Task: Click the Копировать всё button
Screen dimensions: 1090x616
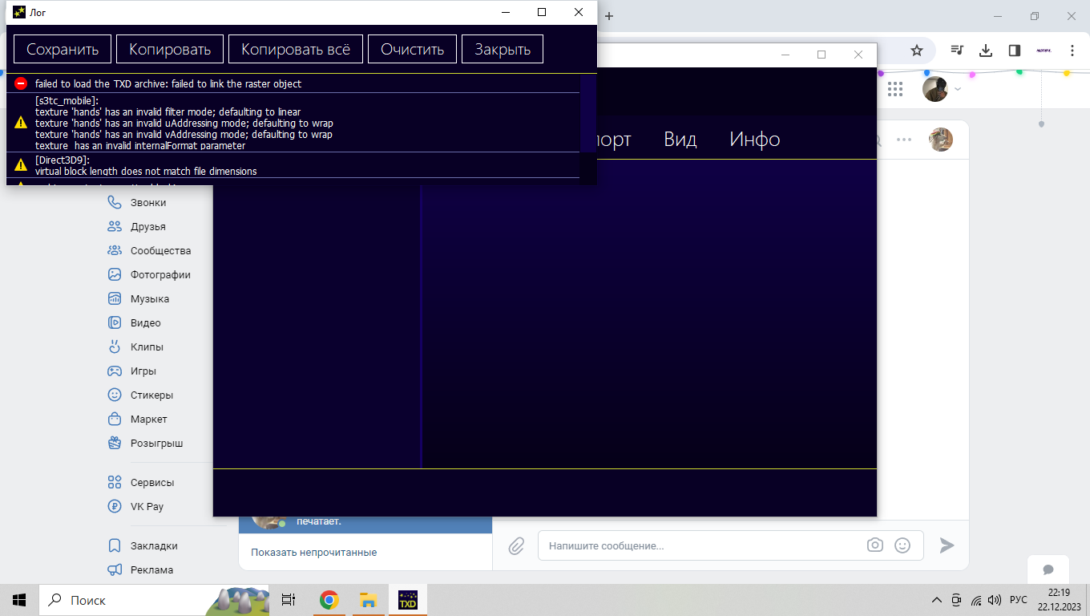Action: pos(296,49)
